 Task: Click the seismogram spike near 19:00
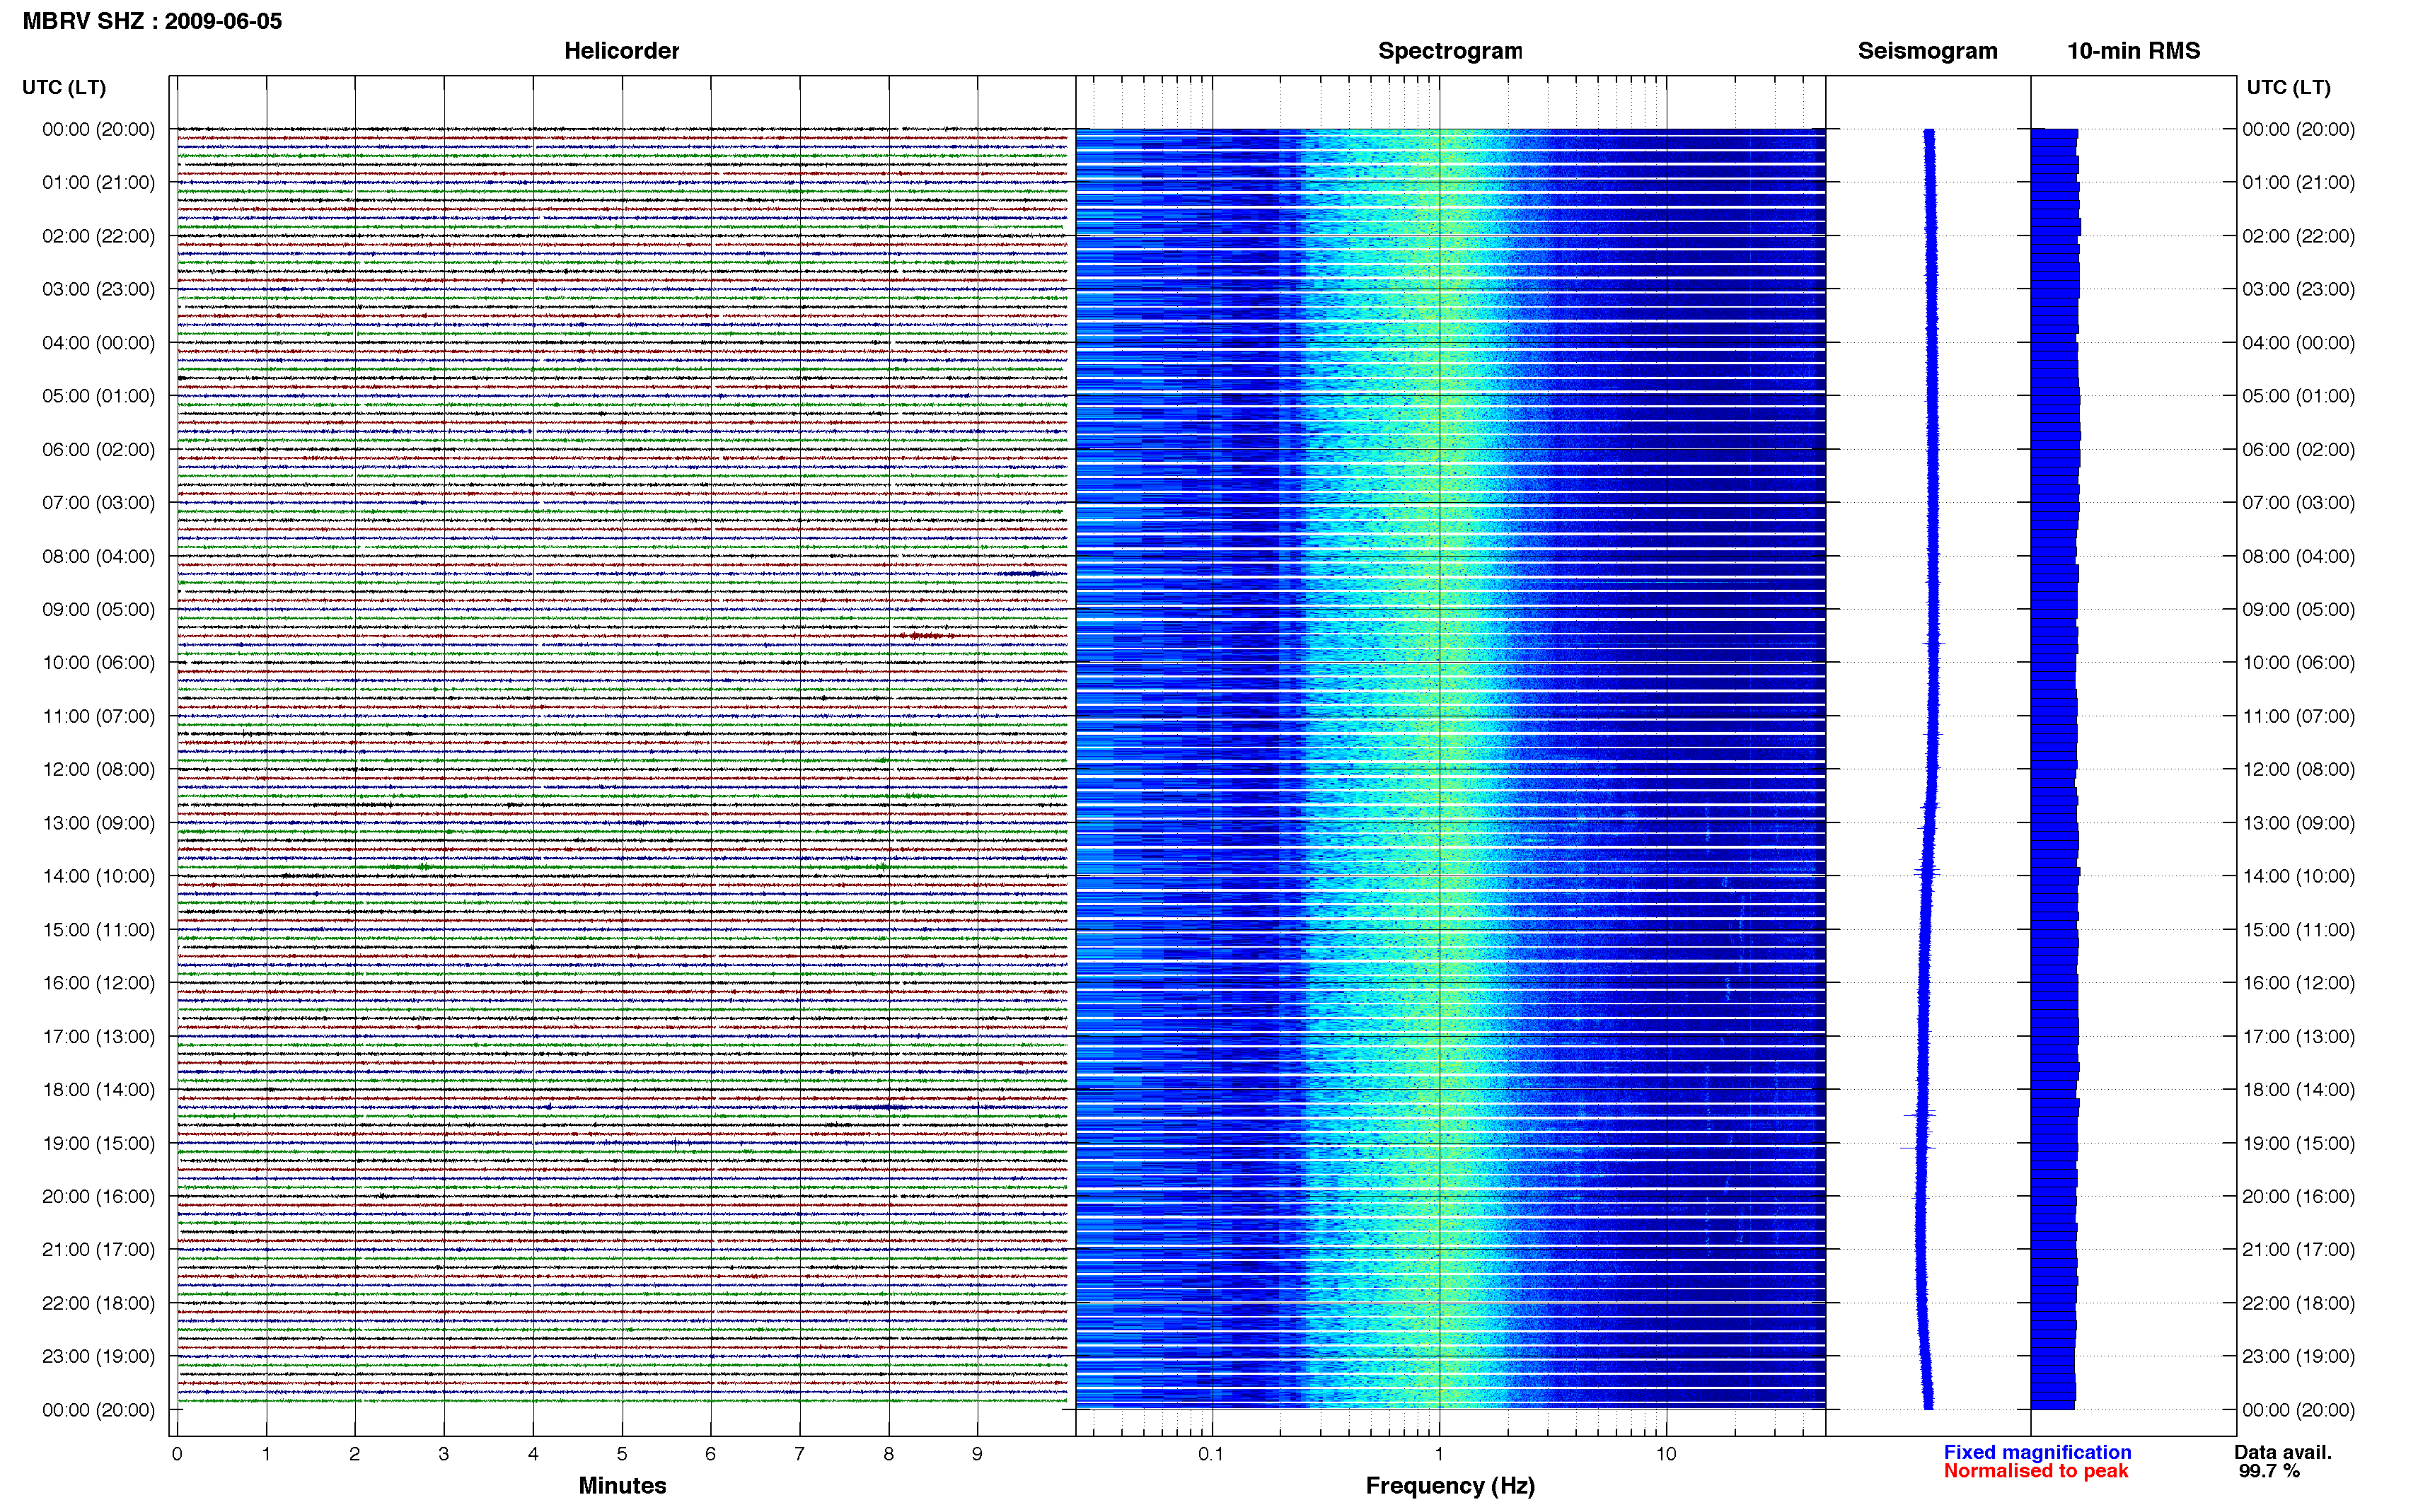(x=1919, y=1147)
